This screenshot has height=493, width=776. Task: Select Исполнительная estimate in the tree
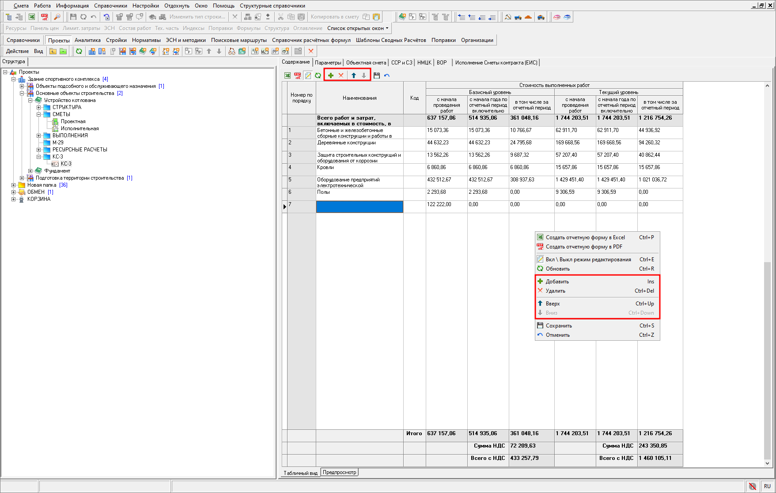tap(79, 128)
